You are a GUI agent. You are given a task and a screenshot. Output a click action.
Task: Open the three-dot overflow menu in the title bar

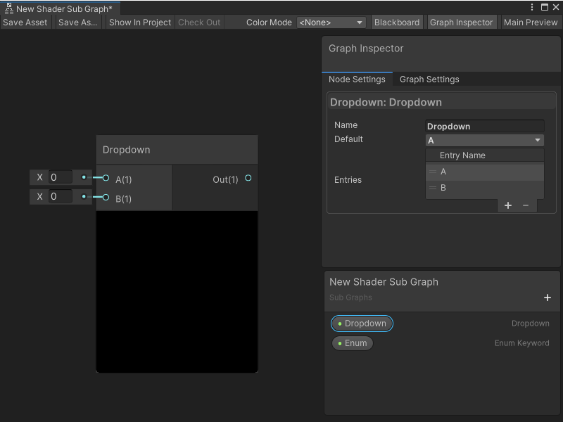533,6
